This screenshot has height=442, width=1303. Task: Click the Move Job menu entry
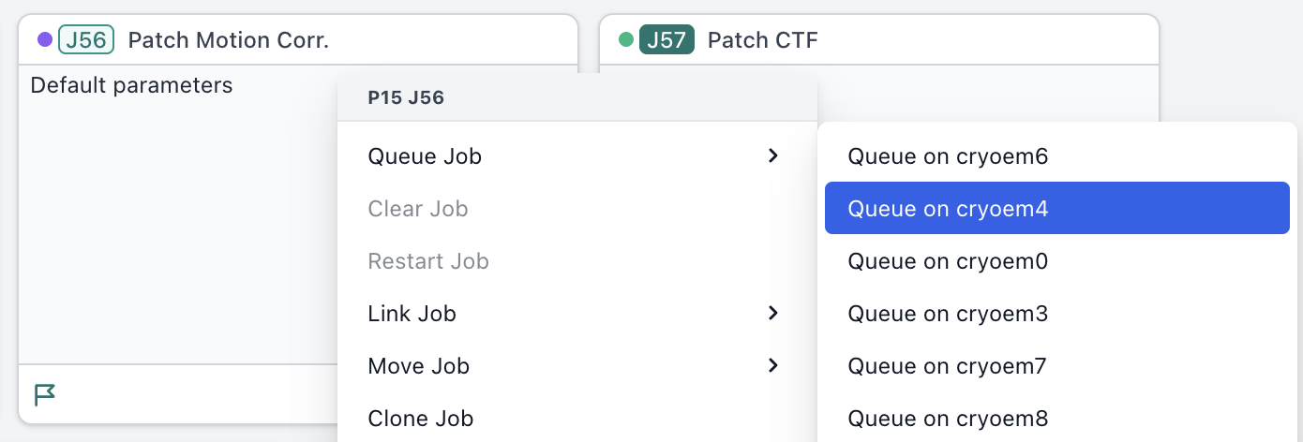[419, 365]
